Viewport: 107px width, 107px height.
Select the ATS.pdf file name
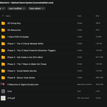point(11,98)
